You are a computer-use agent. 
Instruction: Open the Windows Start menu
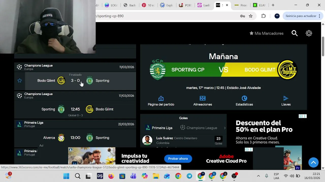(x=66, y=176)
